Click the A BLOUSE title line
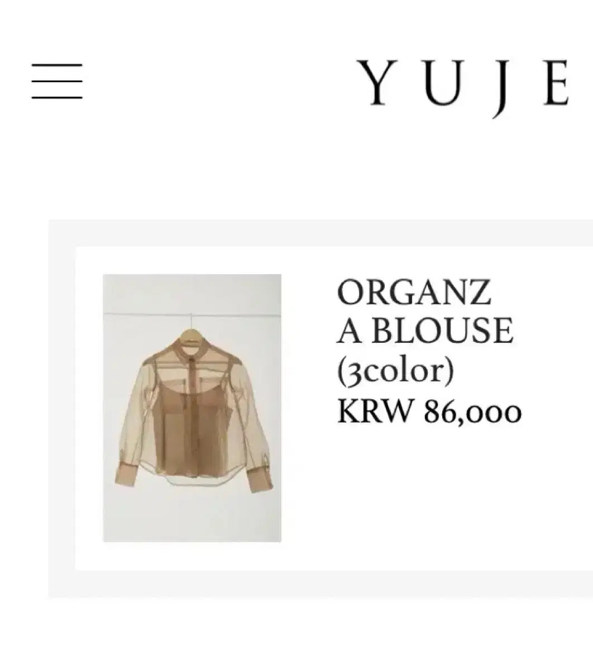Screen dimensions: 593x670 [x=424, y=331]
